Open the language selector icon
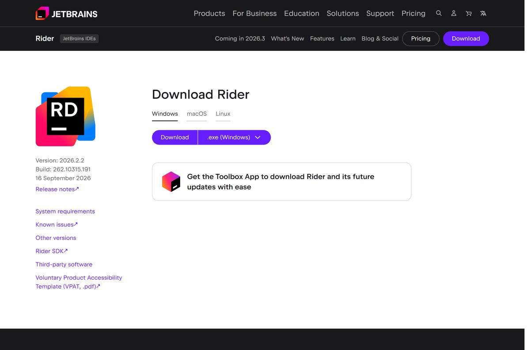 click(x=483, y=13)
